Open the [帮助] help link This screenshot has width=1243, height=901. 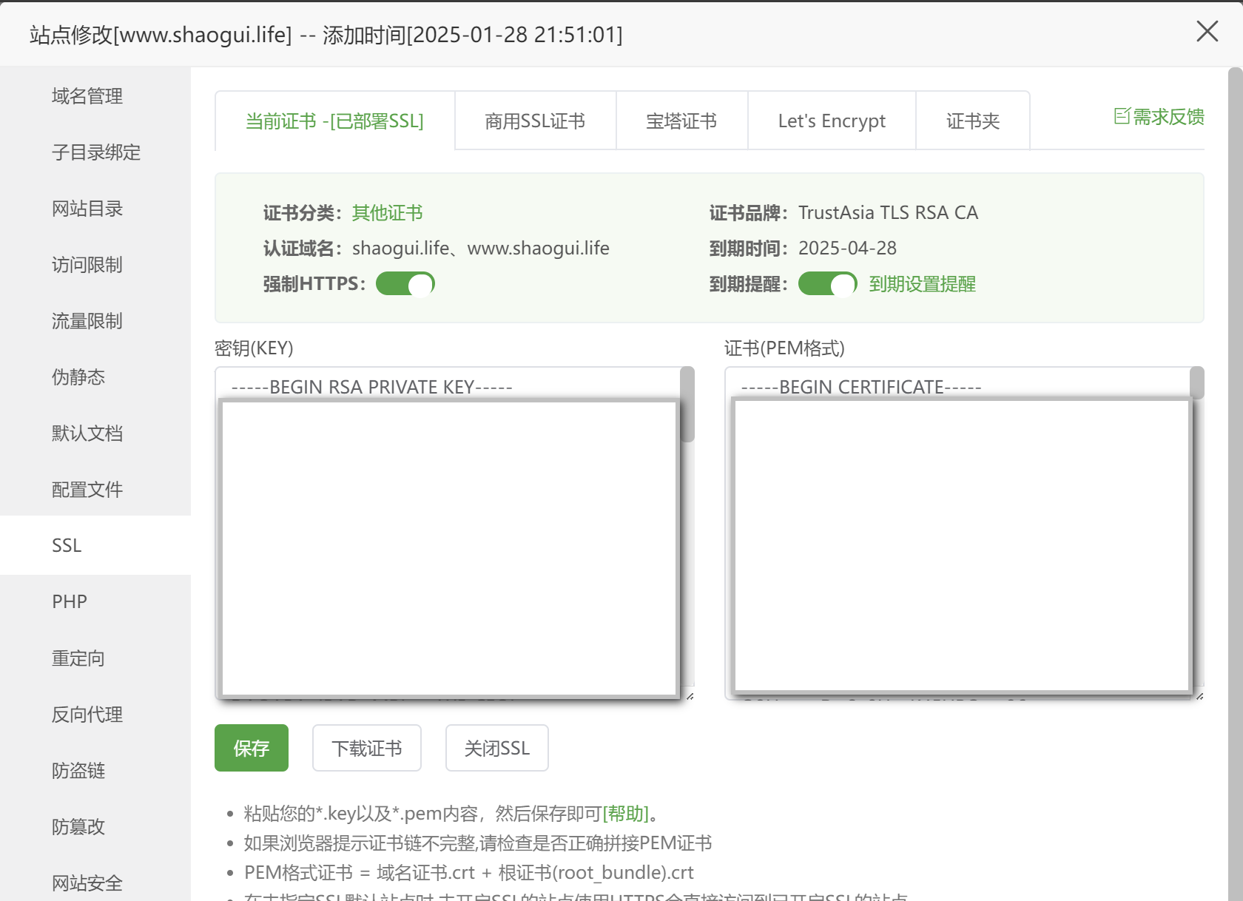tap(626, 813)
